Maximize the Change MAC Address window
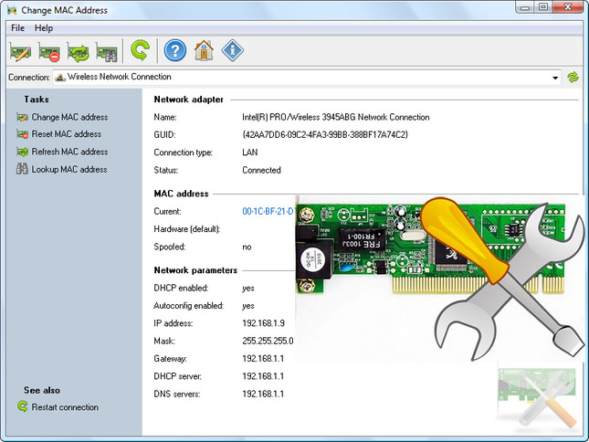Viewport: 589px width, 442px height. (543, 8)
